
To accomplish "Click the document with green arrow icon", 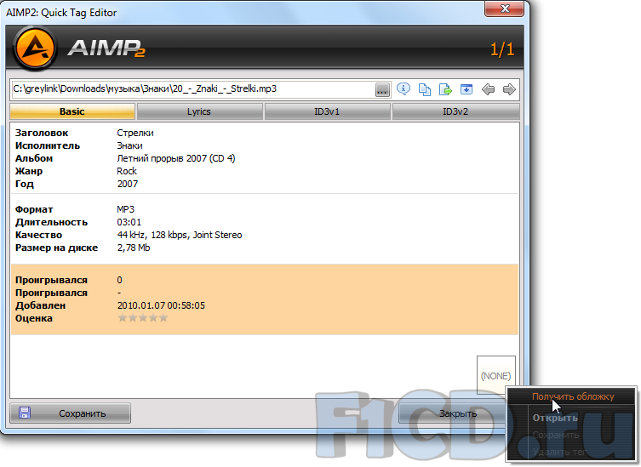I will pos(445,89).
